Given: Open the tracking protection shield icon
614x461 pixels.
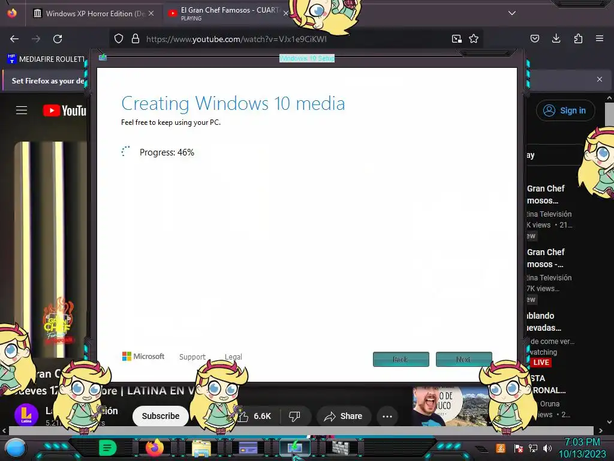Looking at the screenshot, I should pyautogui.click(x=119, y=38).
